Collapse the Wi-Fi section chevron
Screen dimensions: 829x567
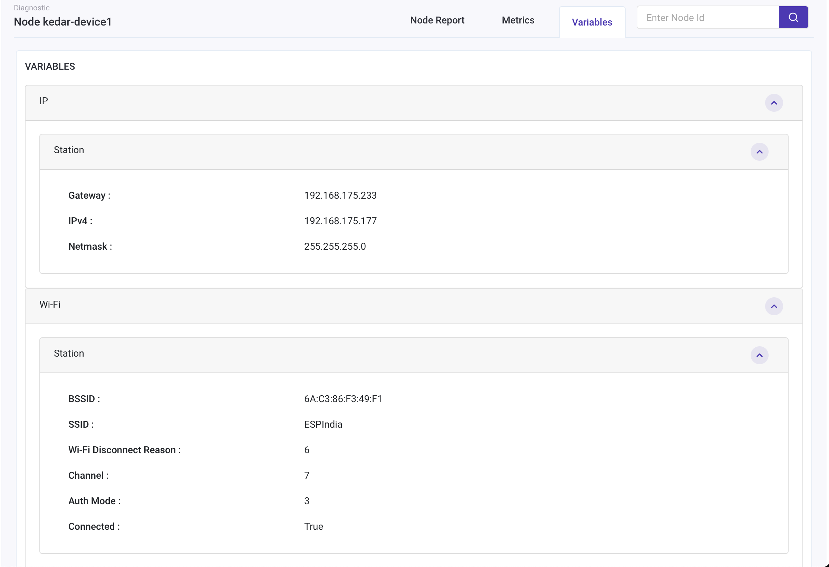773,307
